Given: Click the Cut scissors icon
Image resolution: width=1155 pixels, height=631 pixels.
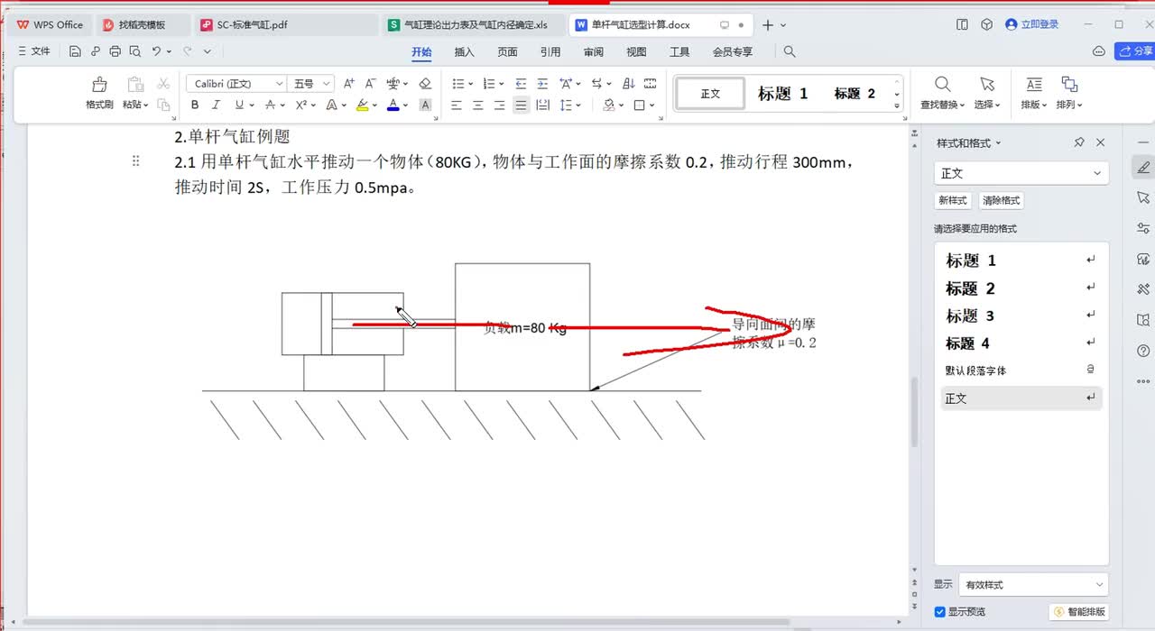Looking at the screenshot, I should (163, 84).
